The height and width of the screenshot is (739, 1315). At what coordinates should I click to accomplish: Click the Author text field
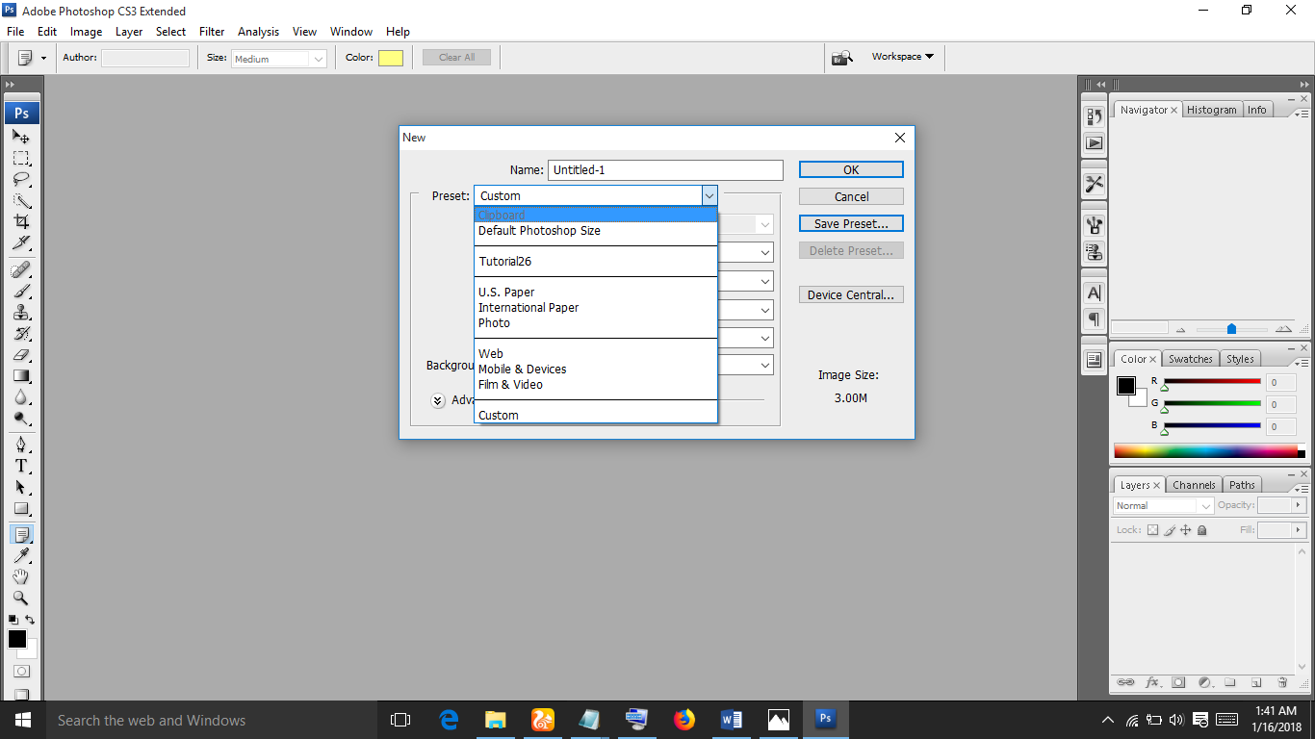pos(145,58)
